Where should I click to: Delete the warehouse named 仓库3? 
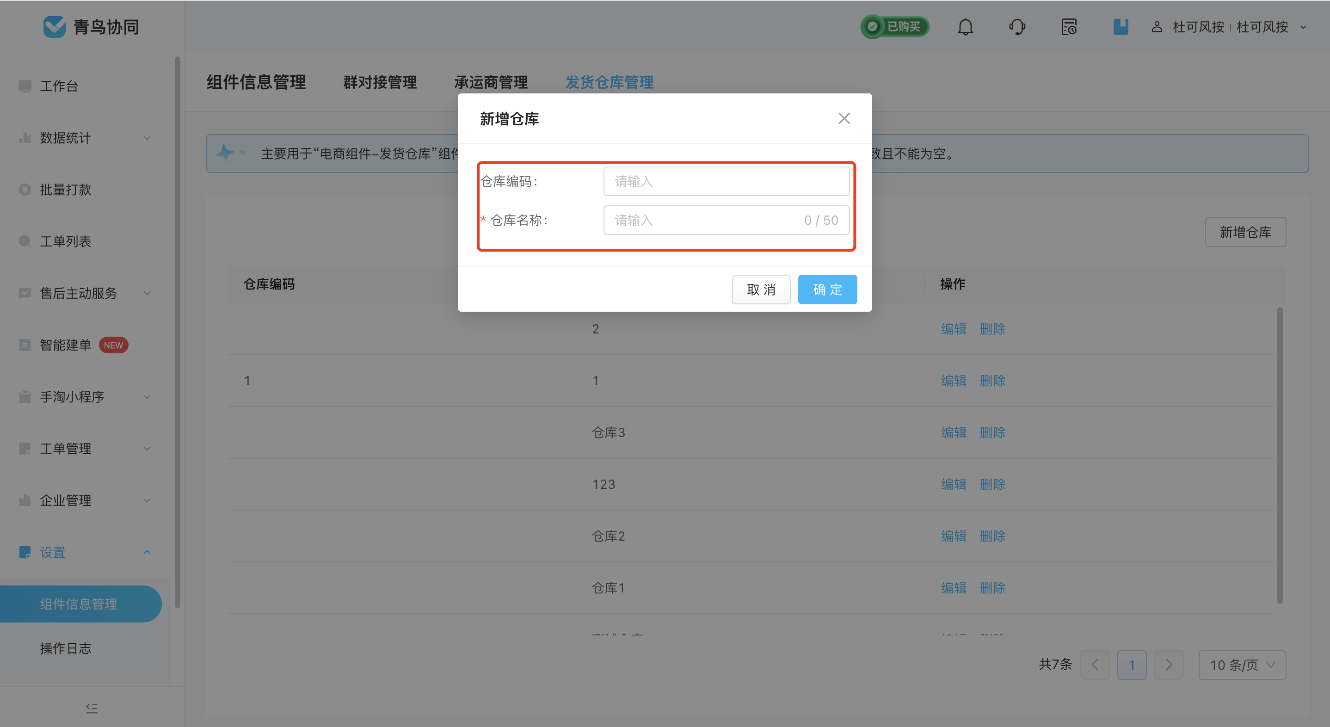point(992,432)
